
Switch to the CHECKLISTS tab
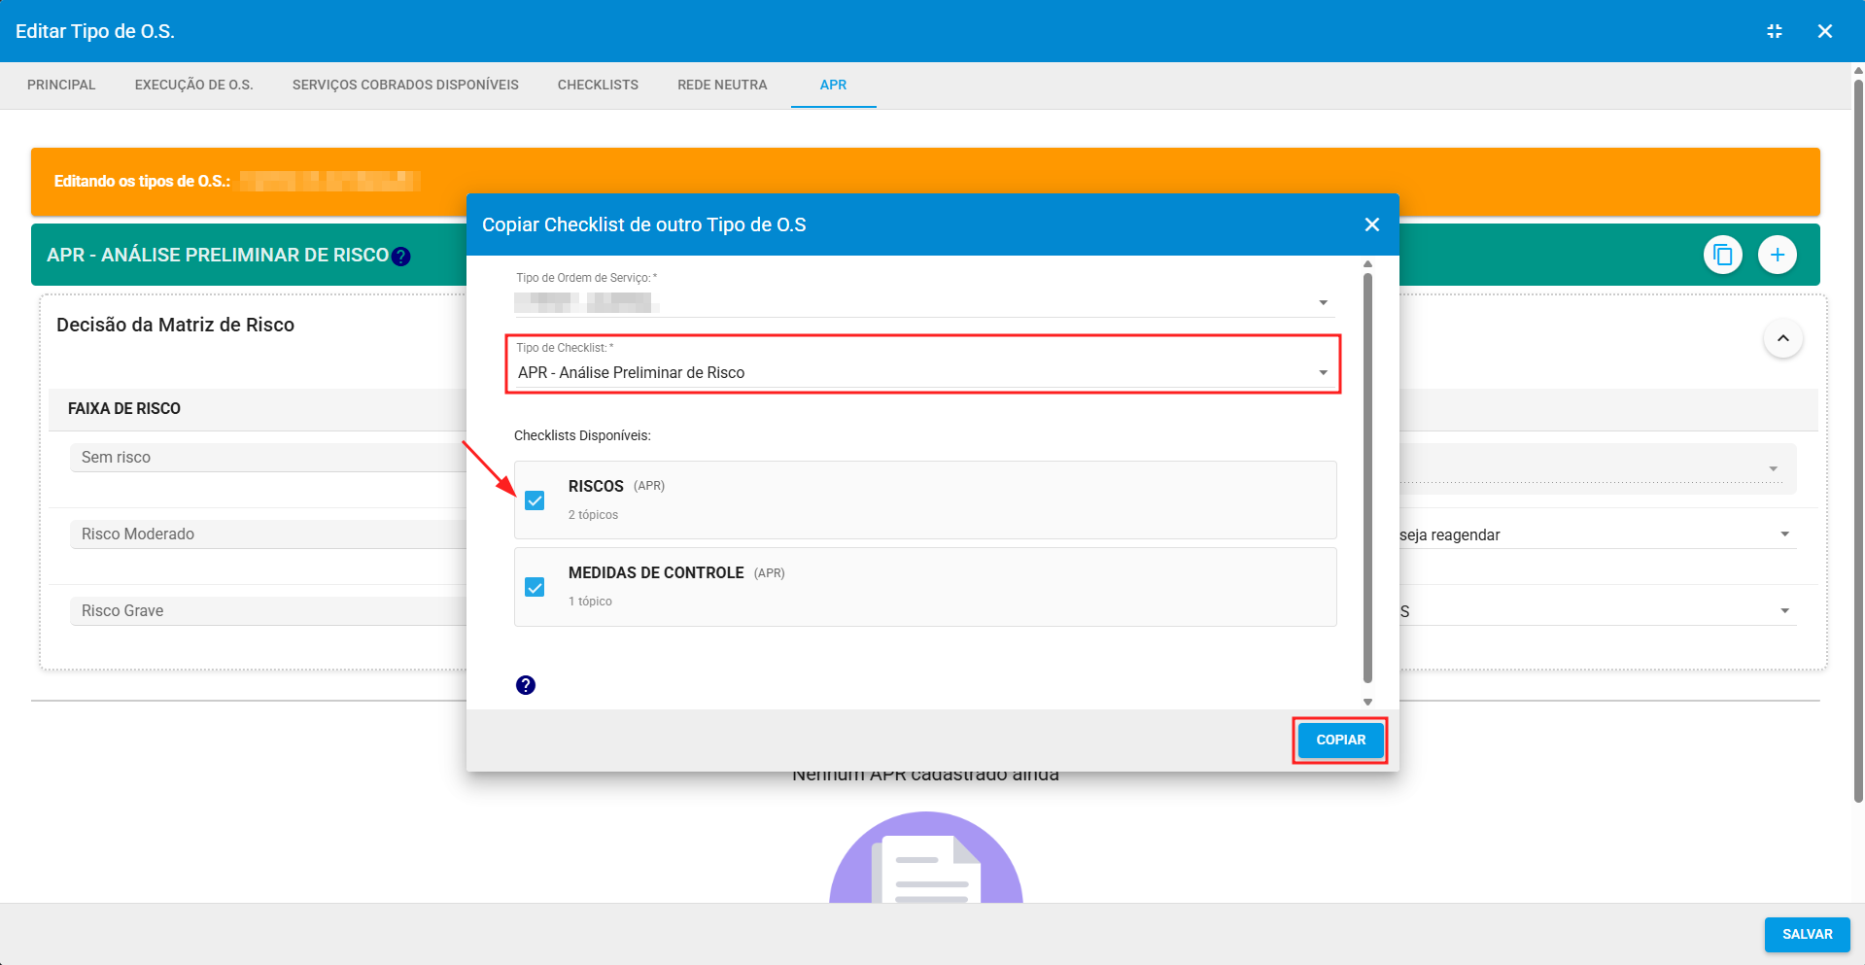pyautogui.click(x=598, y=85)
